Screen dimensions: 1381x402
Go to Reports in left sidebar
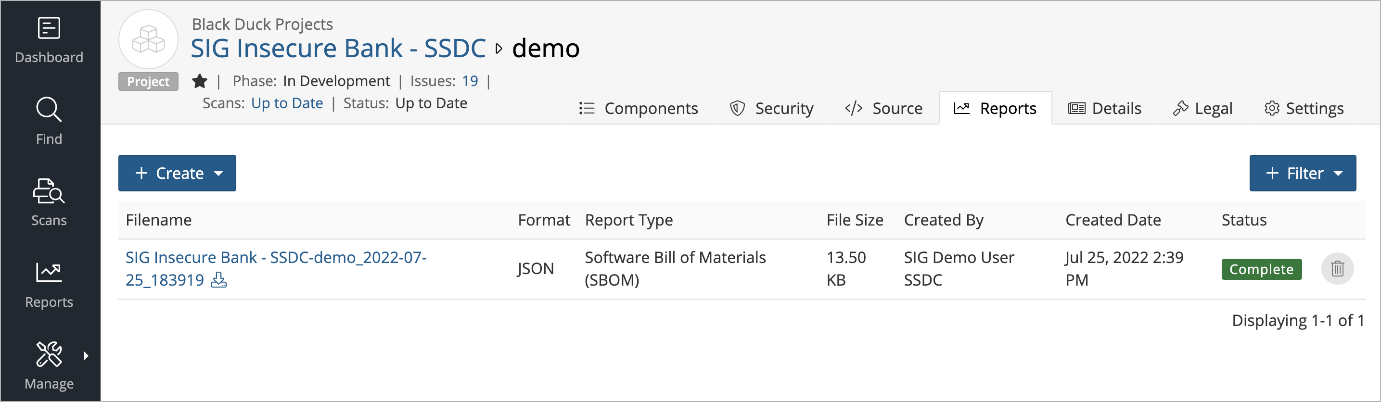pyautogui.click(x=49, y=285)
